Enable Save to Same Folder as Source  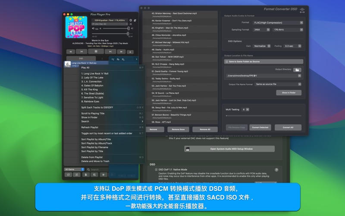227,62
